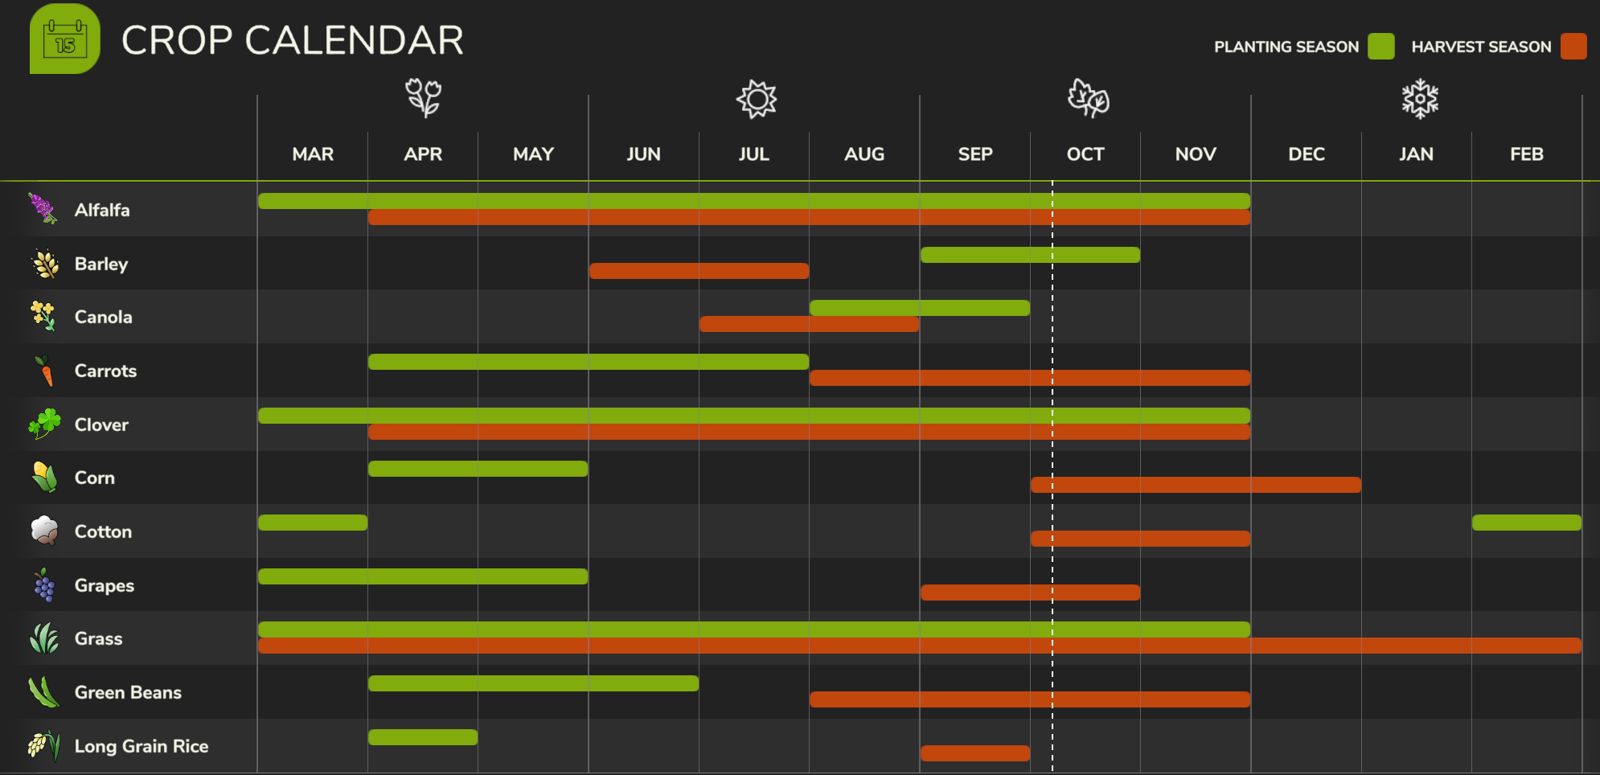Click Cotton's green planting bar in February
The width and height of the screenshot is (1600, 775).
[x=1526, y=523]
